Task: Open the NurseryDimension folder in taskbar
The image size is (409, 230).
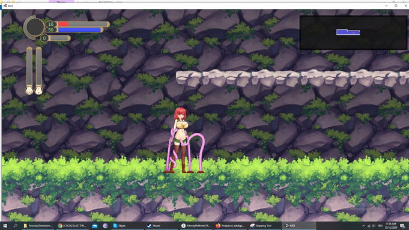Action: point(38,226)
